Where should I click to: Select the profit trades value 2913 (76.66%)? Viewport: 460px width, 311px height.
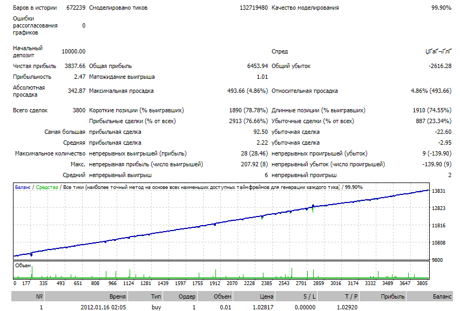(x=248, y=121)
